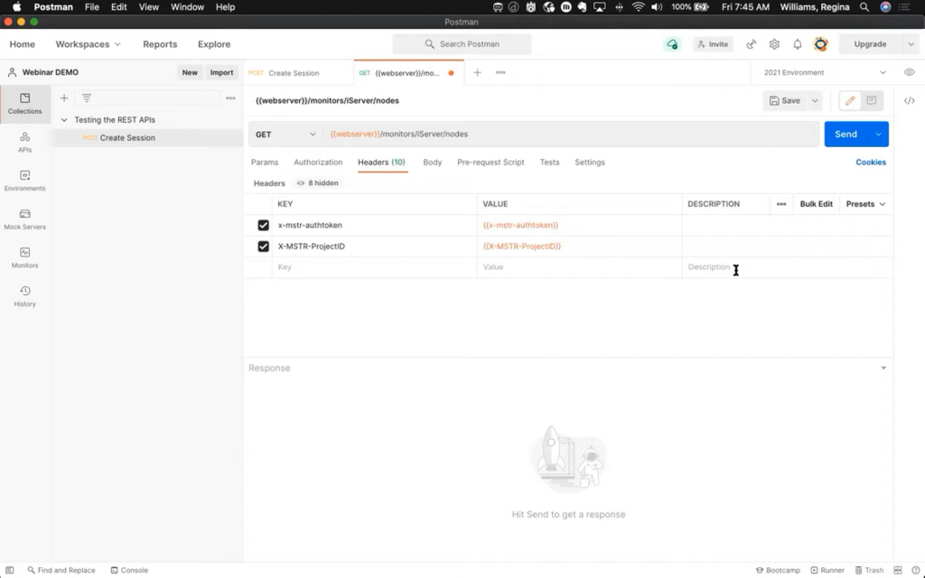Click the request URL input field
925x578 pixels.
(571, 135)
